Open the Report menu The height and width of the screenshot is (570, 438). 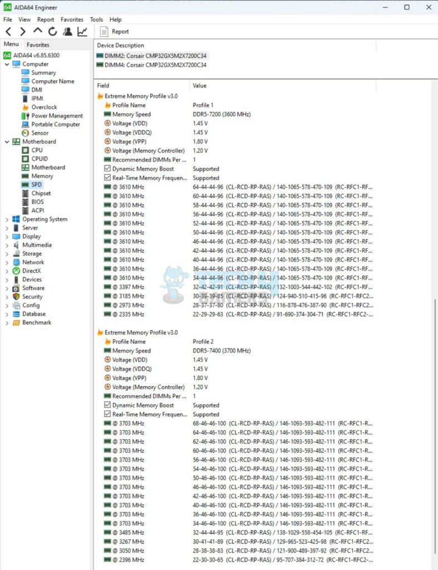pos(46,19)
